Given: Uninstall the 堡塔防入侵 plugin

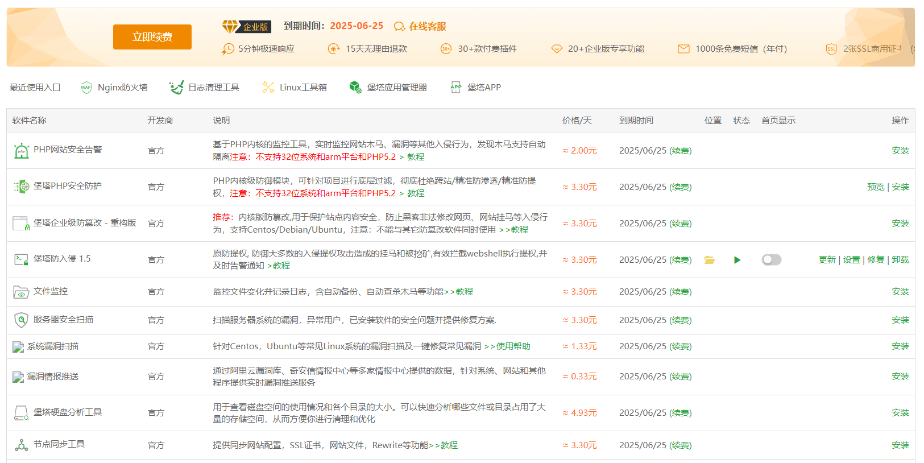Looking at the screenshot, I should click(x=900, y=260).
